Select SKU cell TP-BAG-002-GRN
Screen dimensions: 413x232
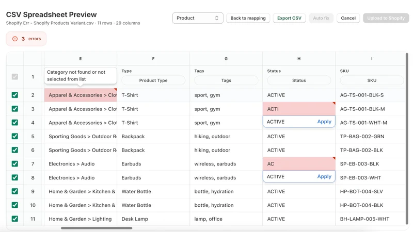[370, 136]
